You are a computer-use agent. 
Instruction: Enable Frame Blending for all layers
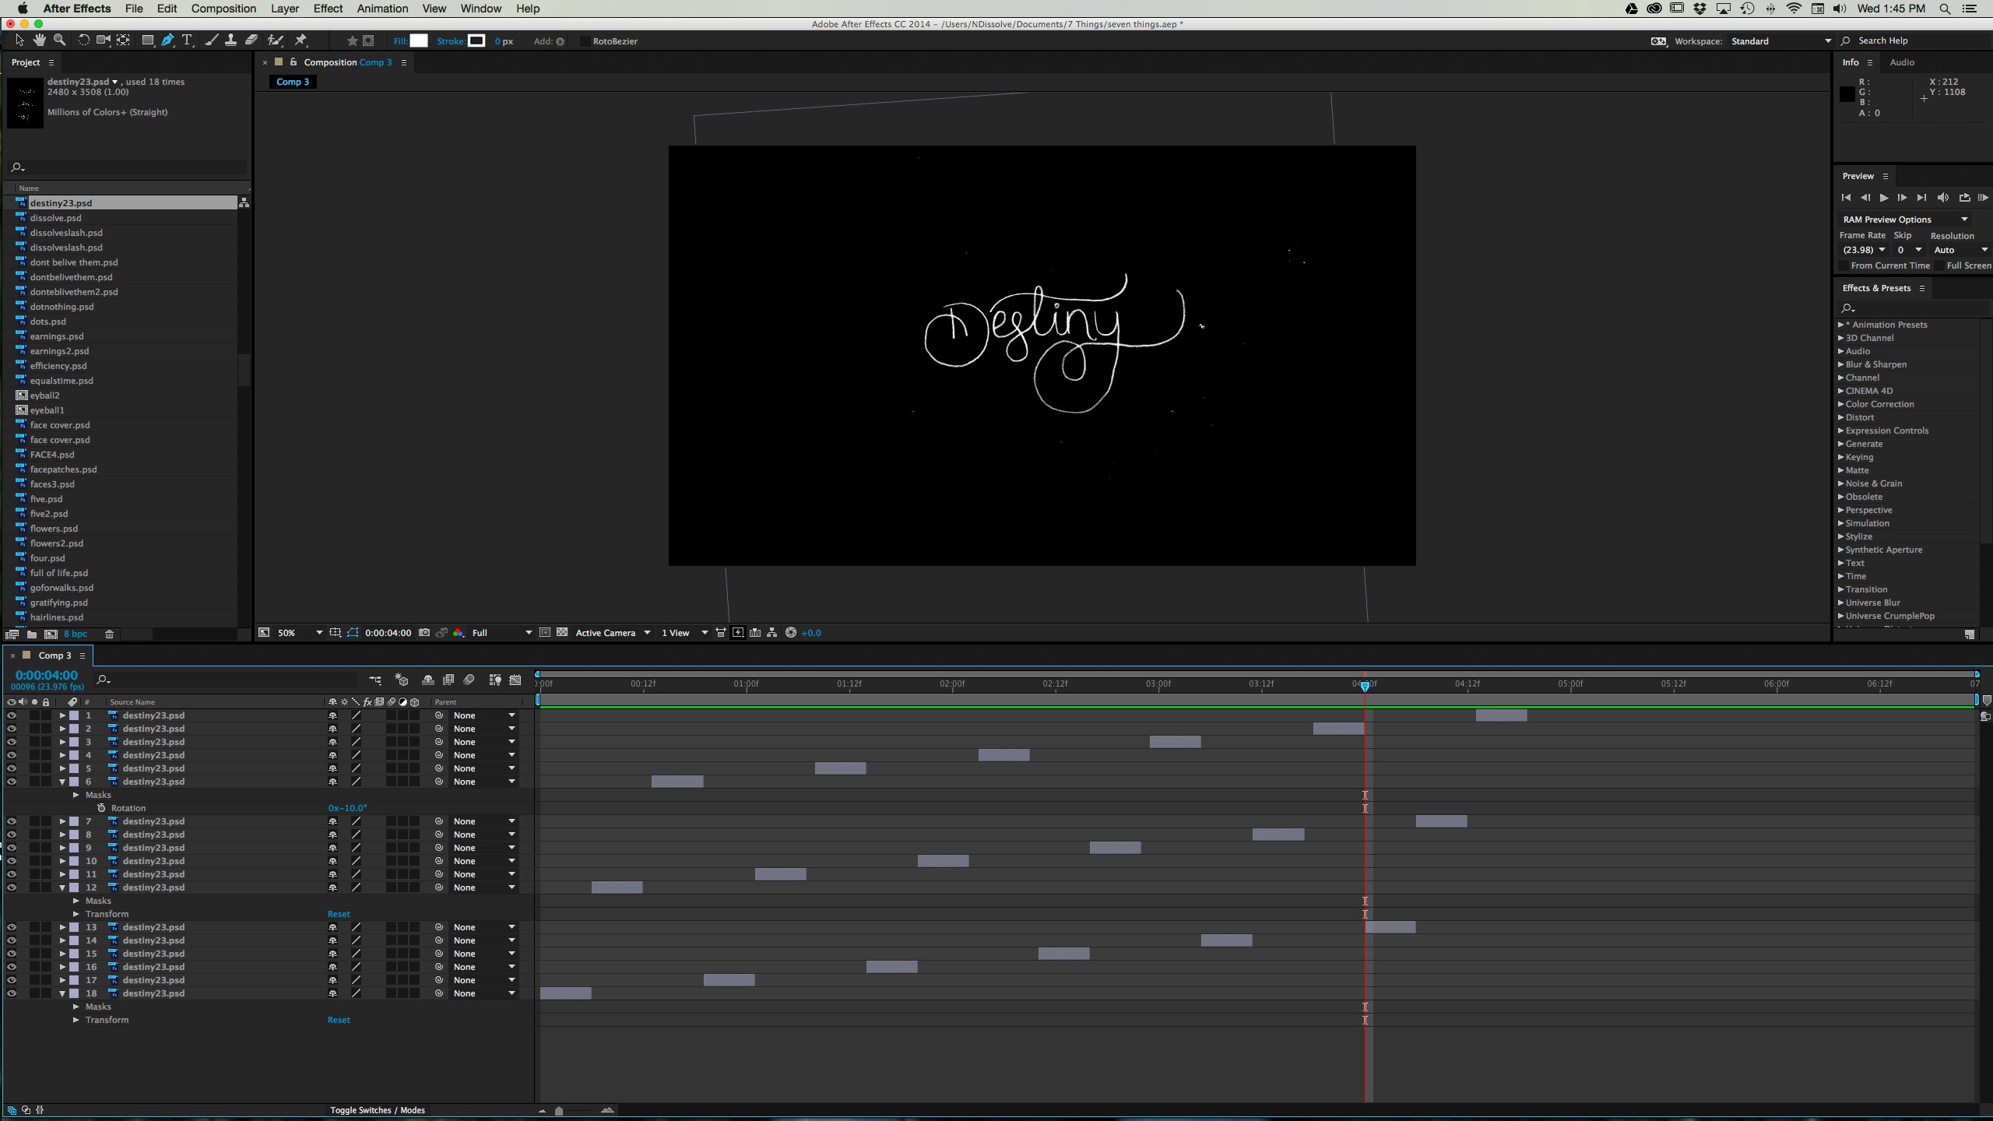(448, 680)
